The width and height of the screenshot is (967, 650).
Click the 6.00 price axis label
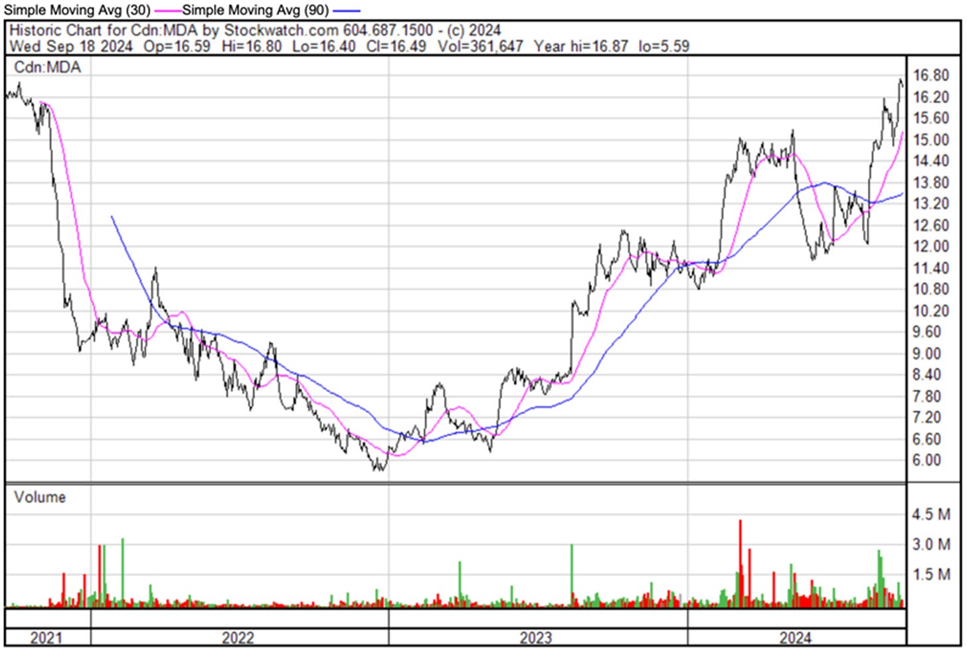pos(928,460)
